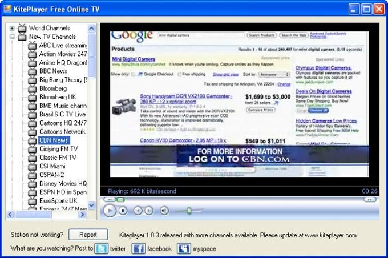Image resolution: width=388 pixels, height=258 pixels.
Task: Open the Cartoons Network channel
Action: pos(62,132)
